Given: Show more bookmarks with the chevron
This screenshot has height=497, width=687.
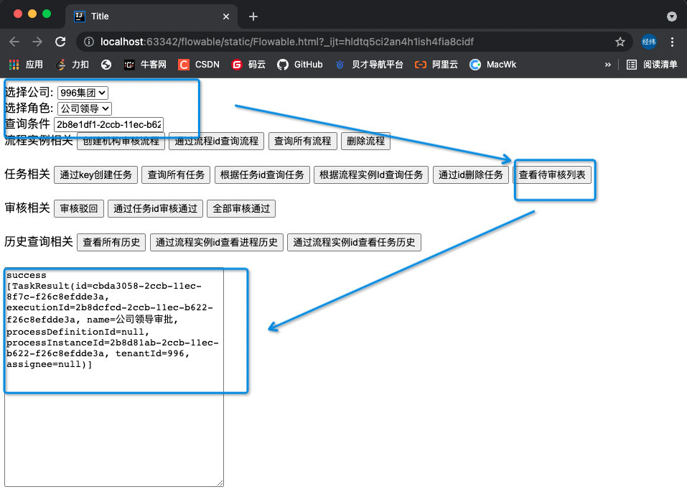Looking at the screenshot, I should coord(608,65).
